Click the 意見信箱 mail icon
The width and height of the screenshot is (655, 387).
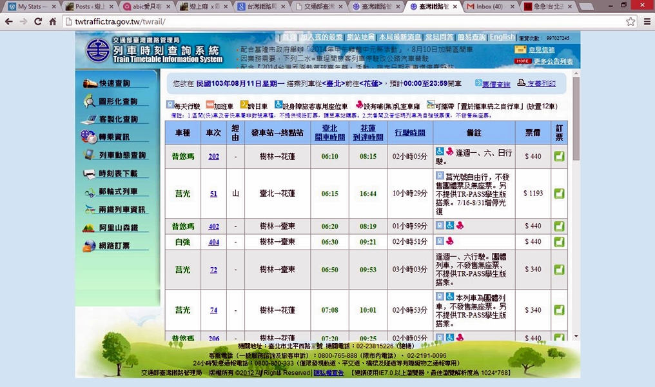(520, 50)
